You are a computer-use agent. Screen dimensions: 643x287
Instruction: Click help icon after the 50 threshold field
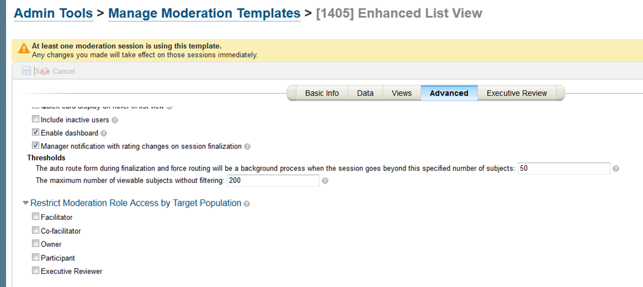pyautogui.click(x=616, y=168)
